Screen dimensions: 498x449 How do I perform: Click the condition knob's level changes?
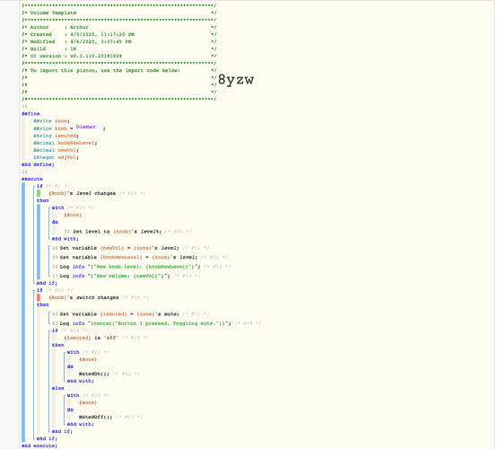(82, 193)
